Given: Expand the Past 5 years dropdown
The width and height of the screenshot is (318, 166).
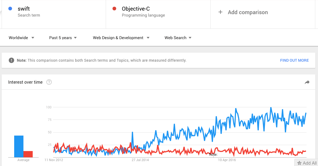Looking at the screenshot, I should coord(63,38).
